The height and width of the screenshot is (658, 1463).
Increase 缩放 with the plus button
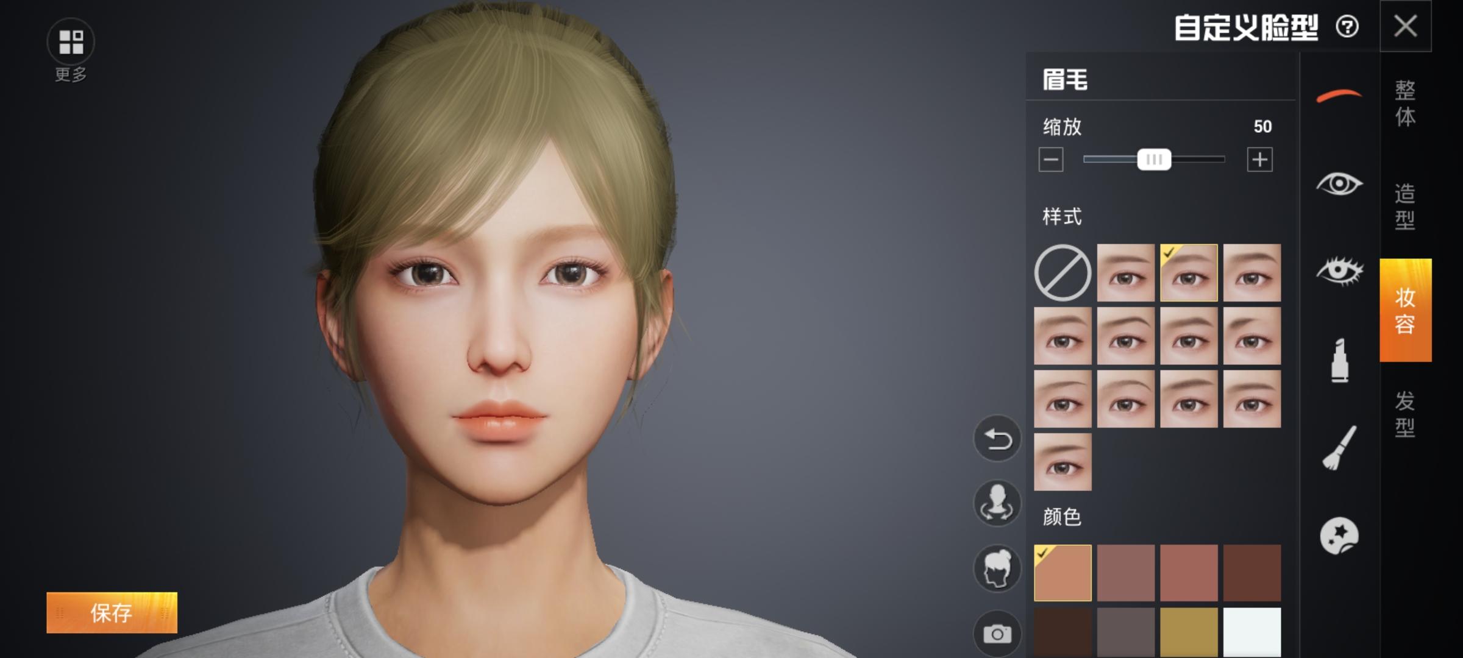pos(1260,160)
